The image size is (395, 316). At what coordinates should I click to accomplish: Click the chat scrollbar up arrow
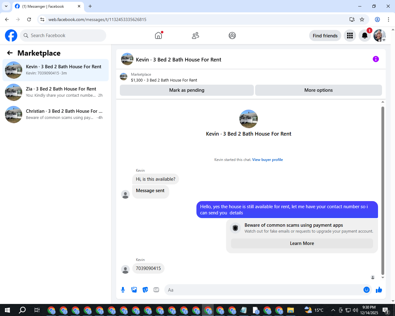coord(383,102)
